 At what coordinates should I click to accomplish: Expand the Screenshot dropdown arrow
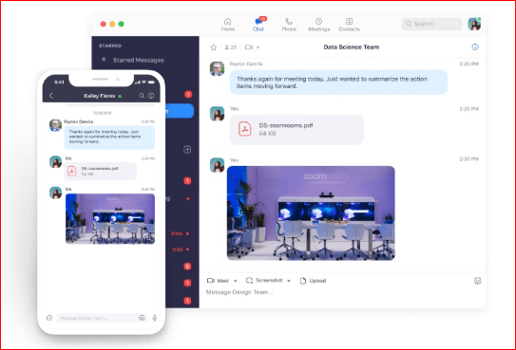pos(289,281)
